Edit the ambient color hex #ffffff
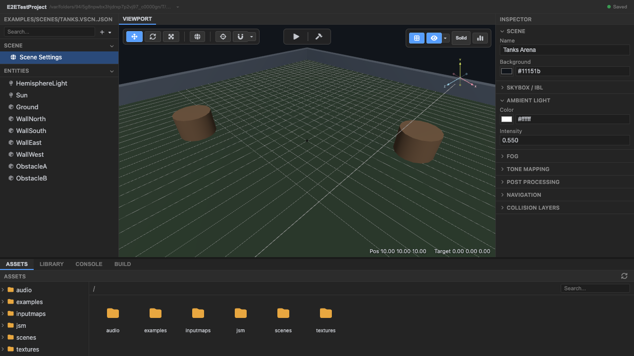 tap(573, 119)
